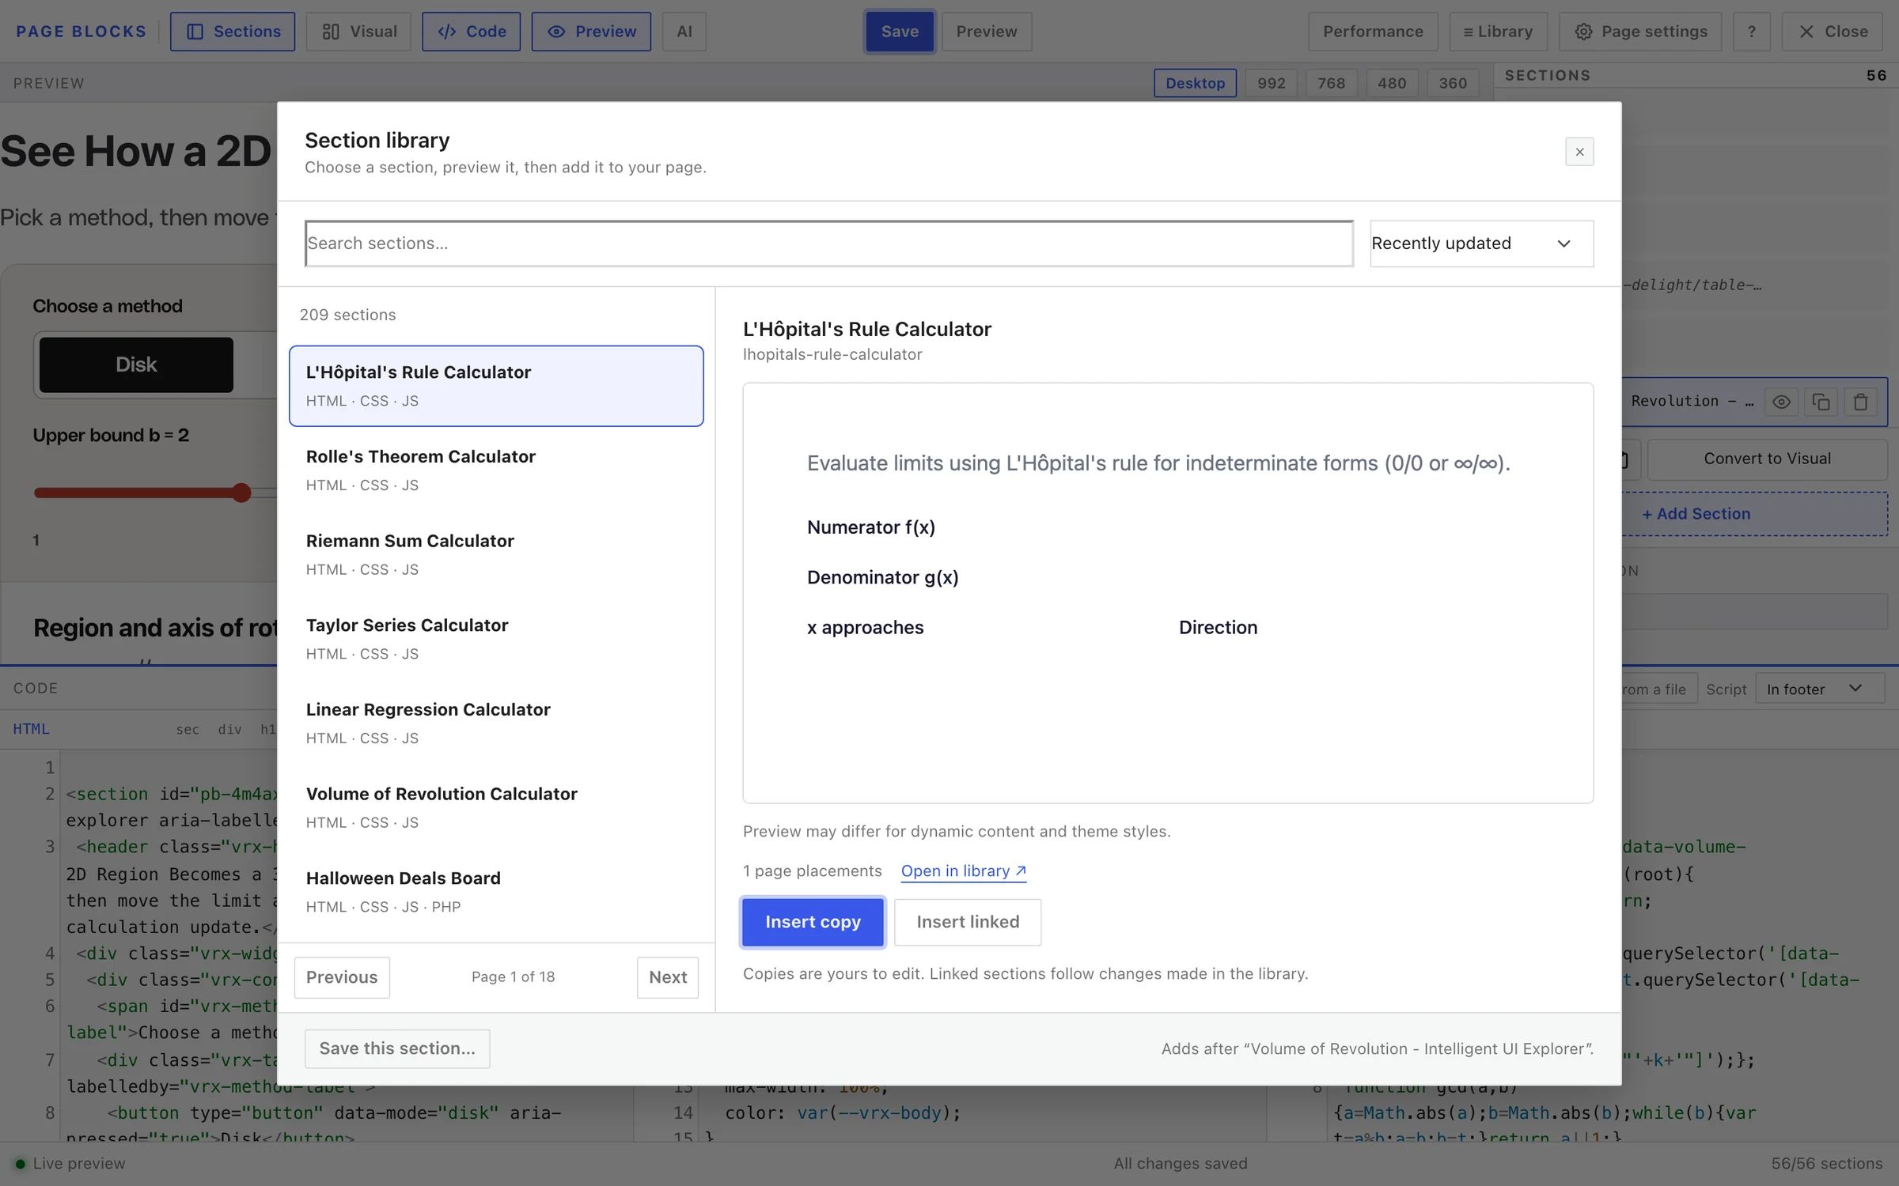Image resolution: width=1899 pixels, height=1186 pixels.
Task: Open the Script In footer dropdown
Action: [x=1820, y=689]
